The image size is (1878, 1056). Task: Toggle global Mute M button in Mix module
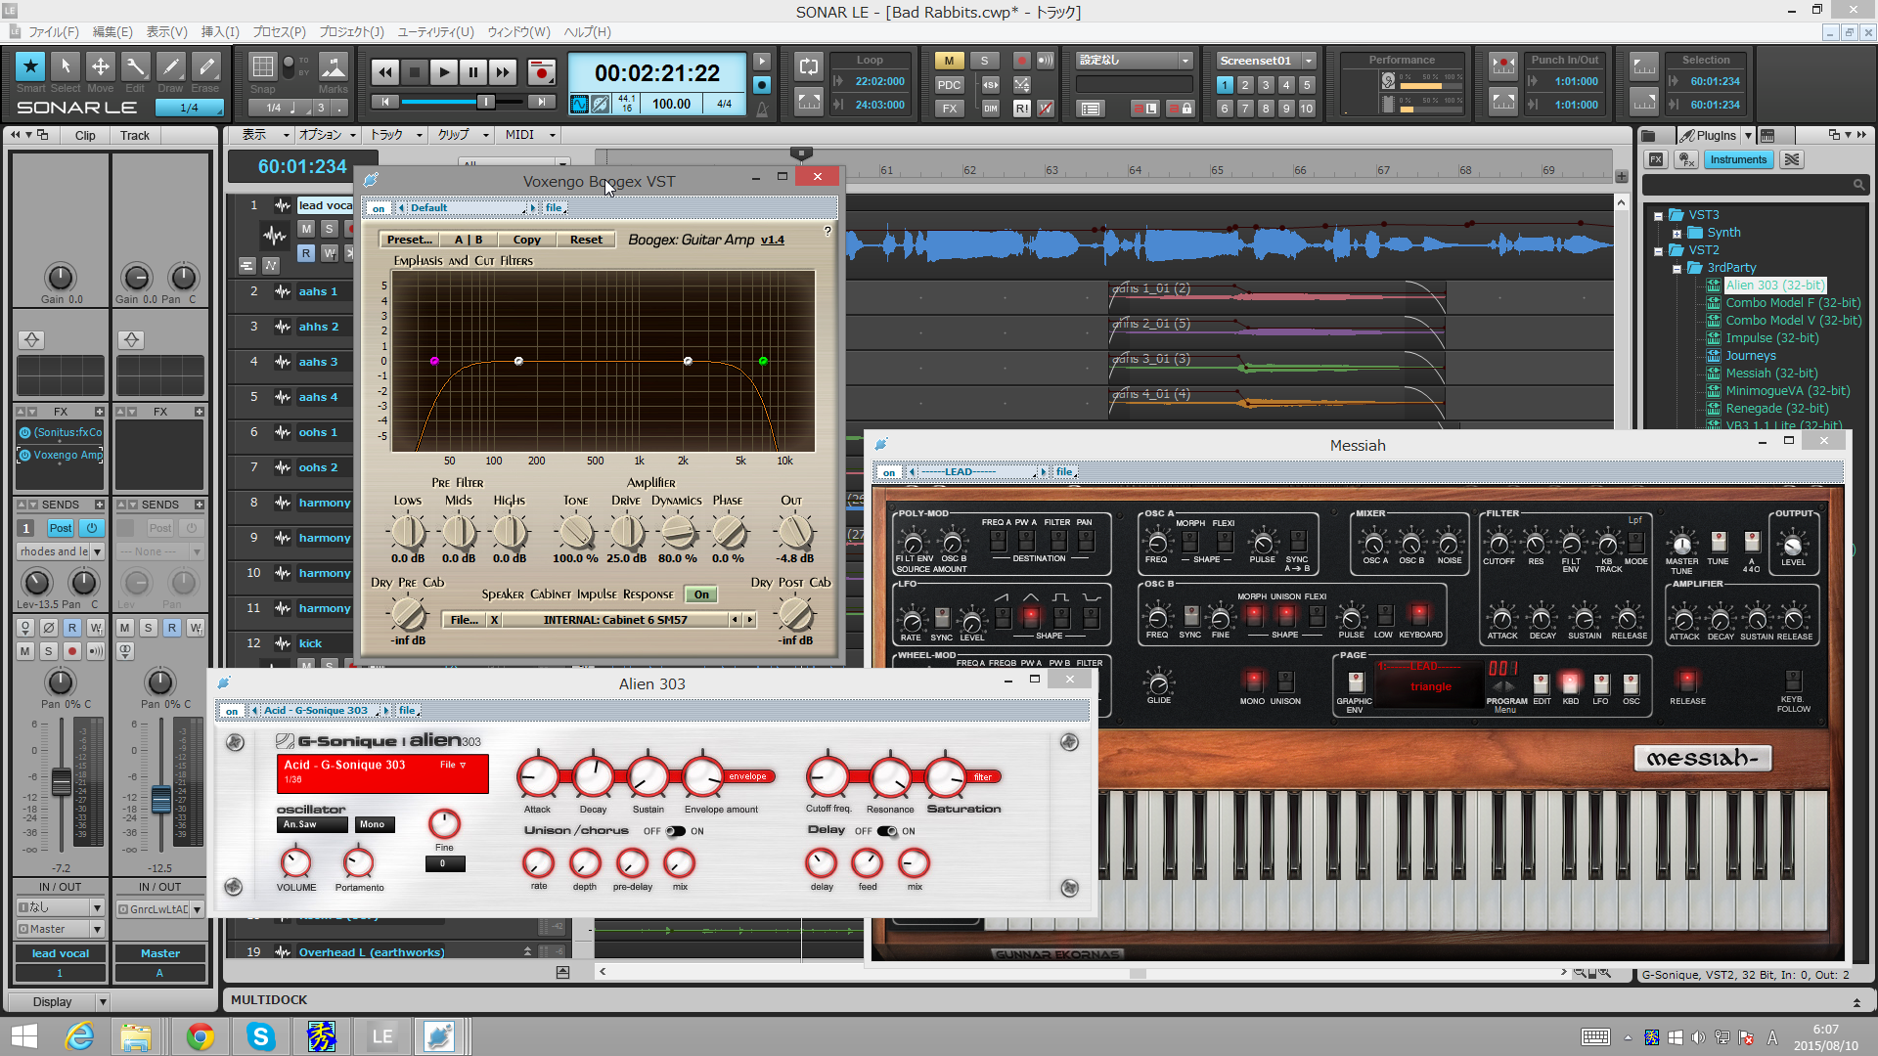(949, 61)
